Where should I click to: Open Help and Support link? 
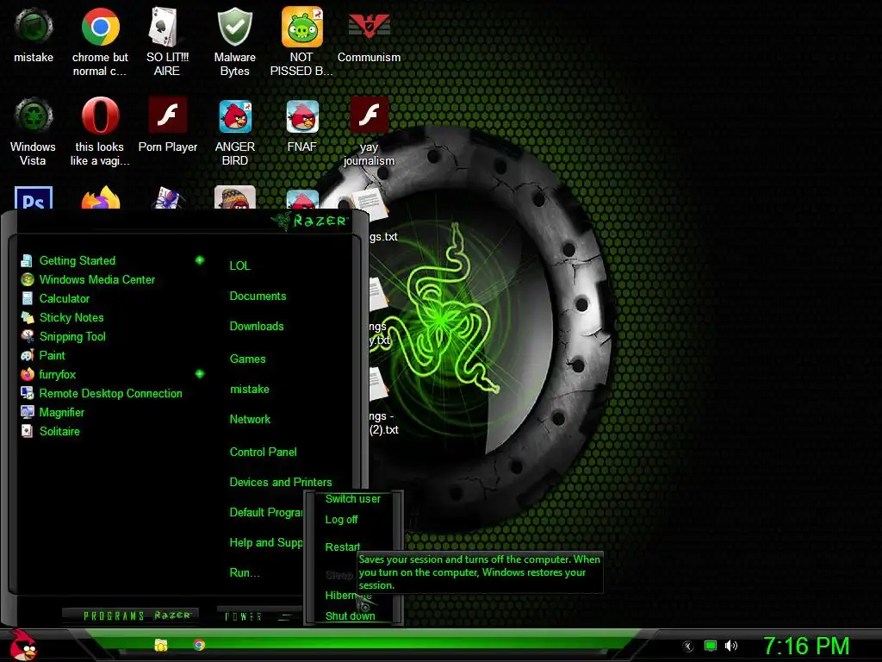tap(265, 543)
